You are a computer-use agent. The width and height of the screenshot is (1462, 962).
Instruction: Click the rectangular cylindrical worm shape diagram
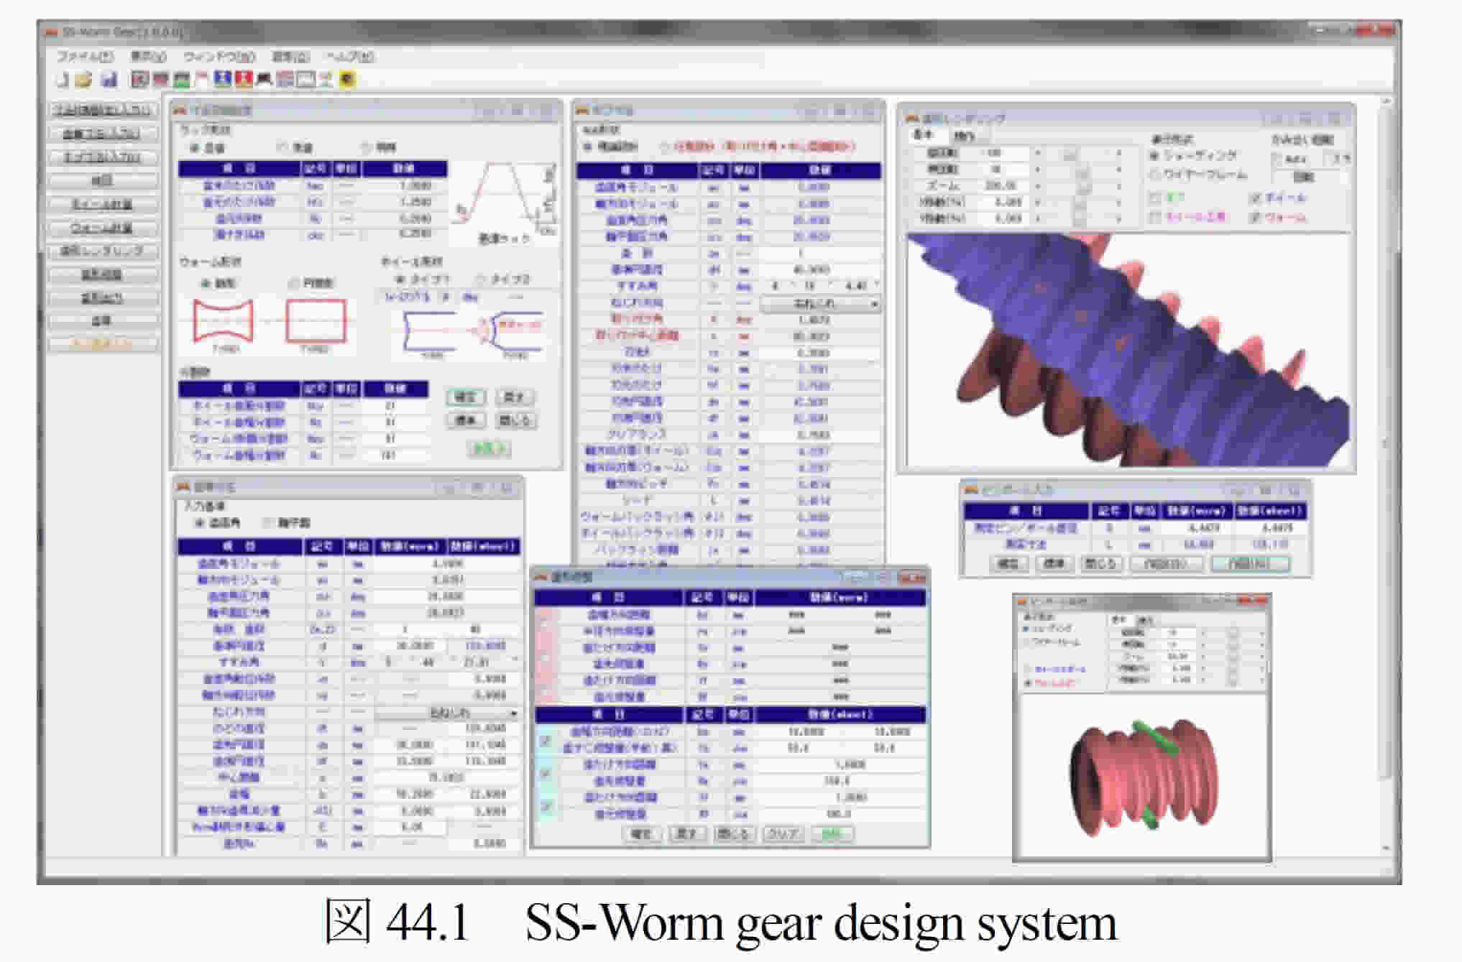pyautogui.click(x=315, y=322)
